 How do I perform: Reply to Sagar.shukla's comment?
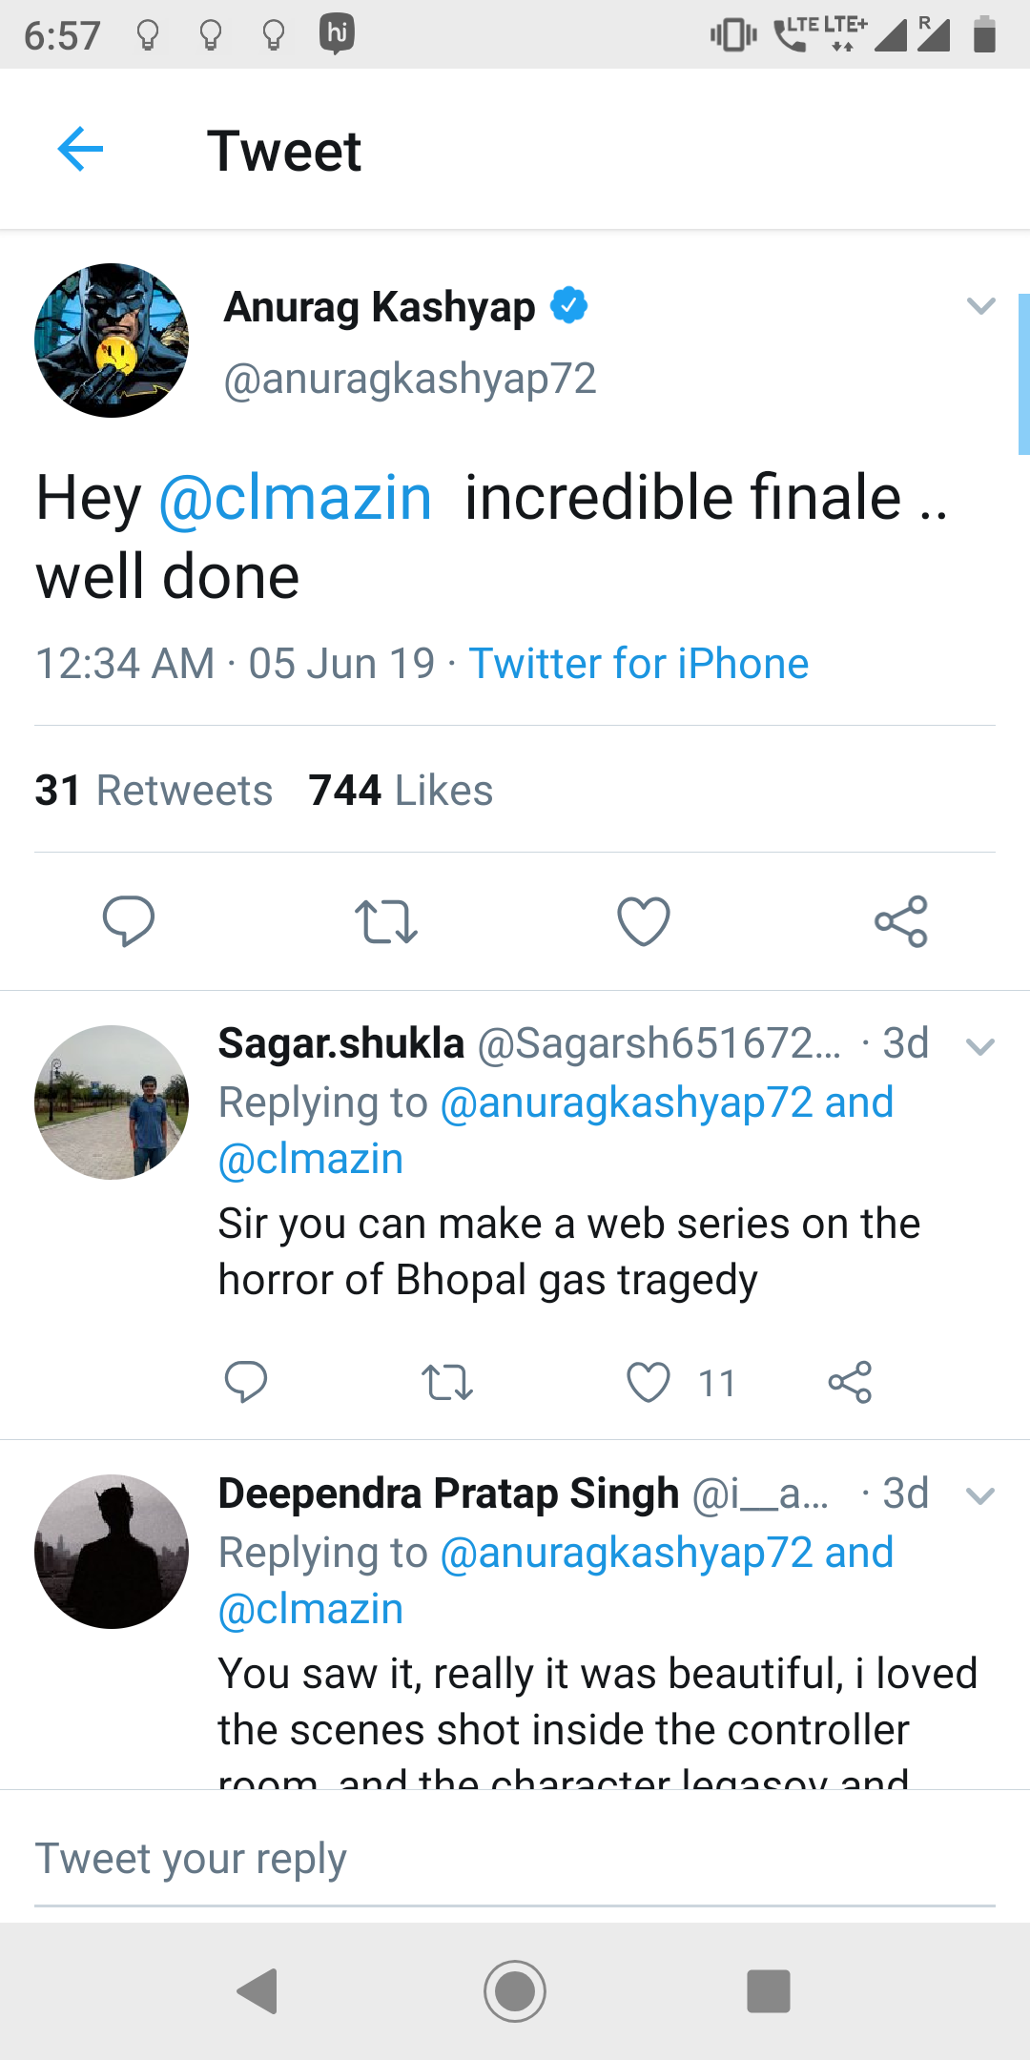(x=246, y=1382)
